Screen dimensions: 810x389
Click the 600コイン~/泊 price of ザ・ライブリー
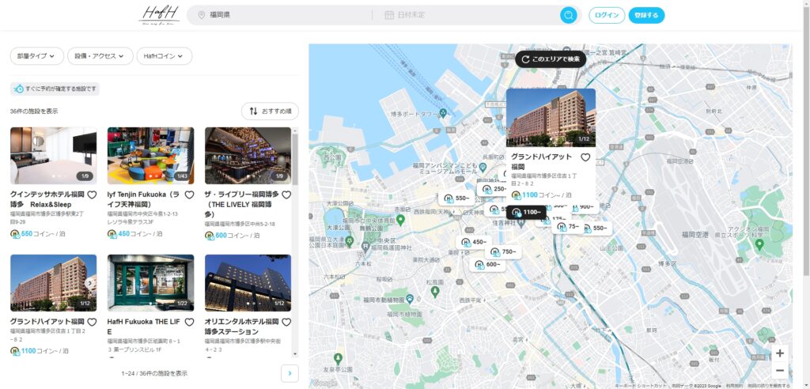(x=233, y=236)
